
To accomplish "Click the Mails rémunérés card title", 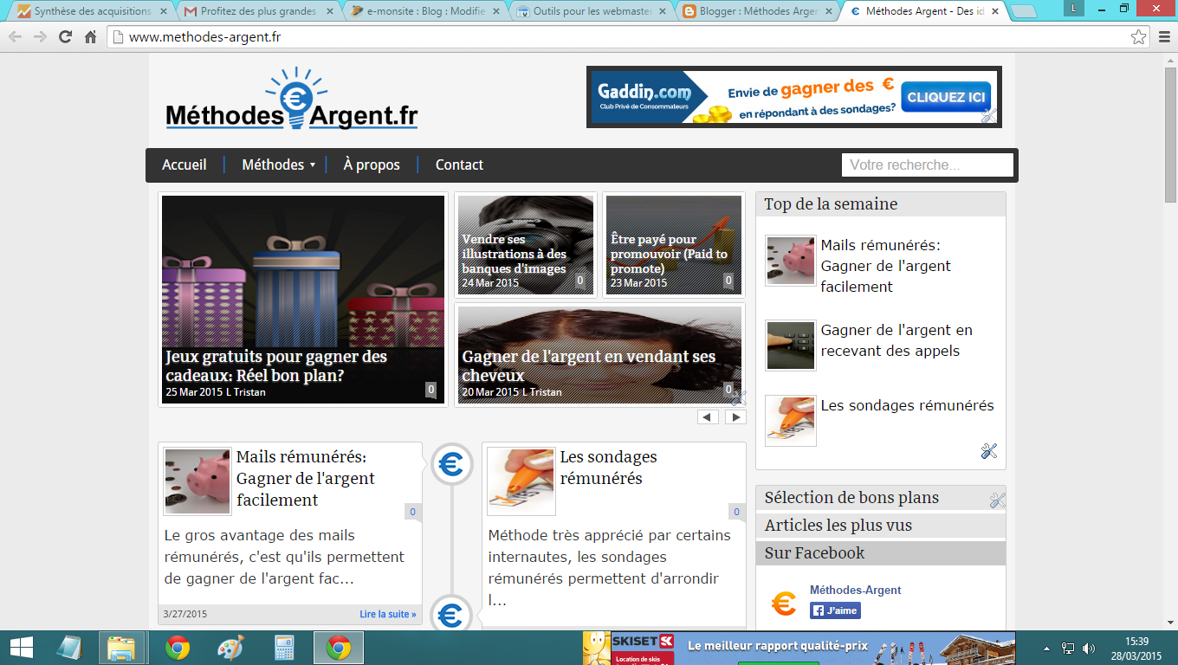I will tap(306, 478).
